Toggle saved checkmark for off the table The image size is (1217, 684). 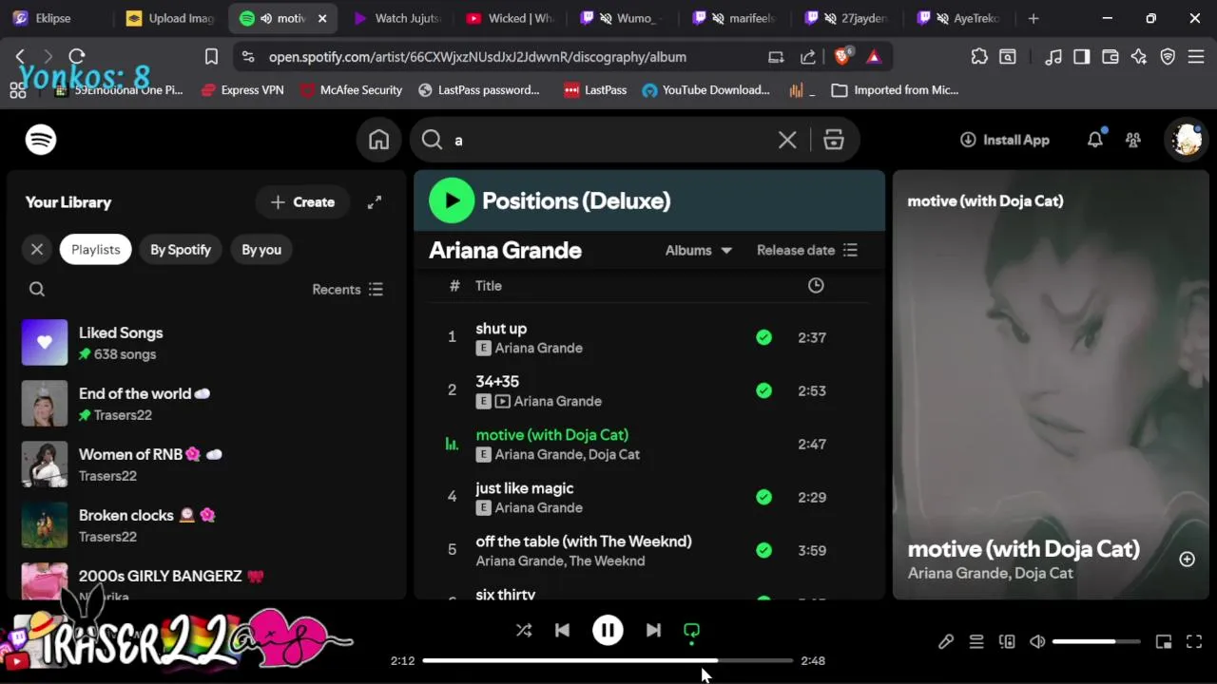pos(763,550)
